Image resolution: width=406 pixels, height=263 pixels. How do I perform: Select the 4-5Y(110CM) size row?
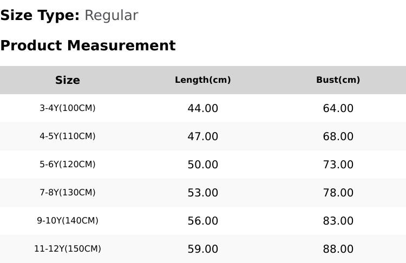pyautogui.click(x=203, y=136)
